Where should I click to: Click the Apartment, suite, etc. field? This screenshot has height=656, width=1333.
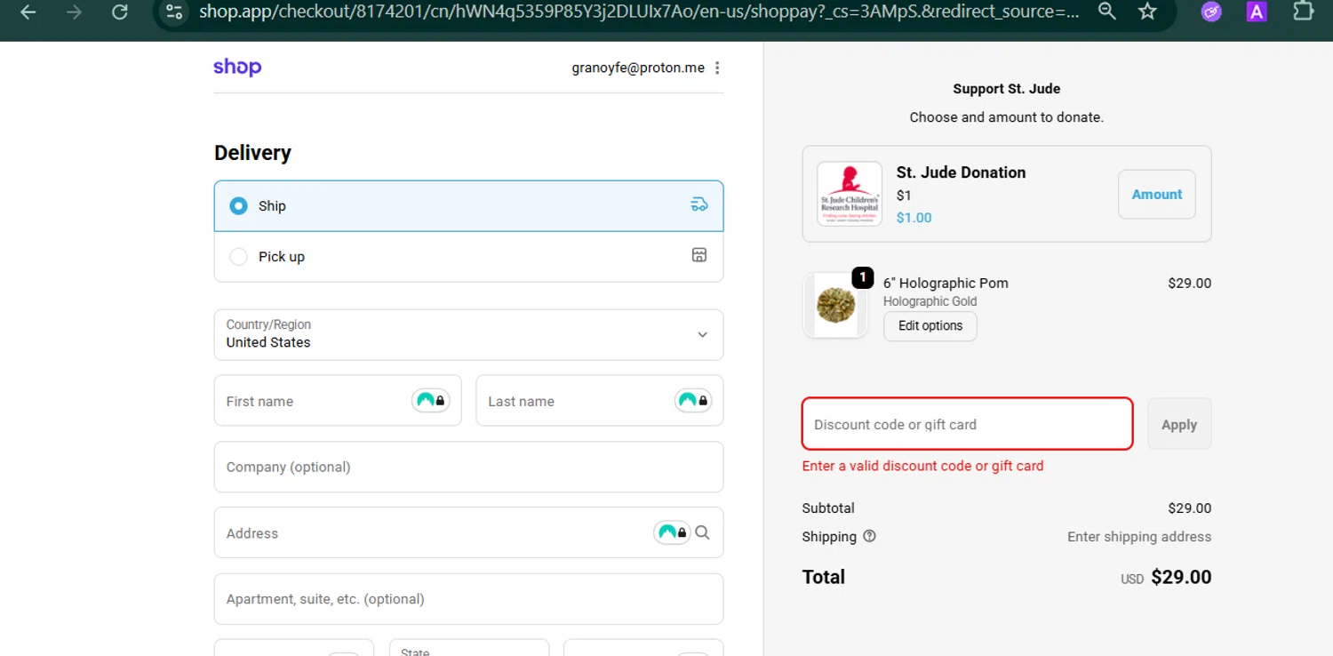469,599
